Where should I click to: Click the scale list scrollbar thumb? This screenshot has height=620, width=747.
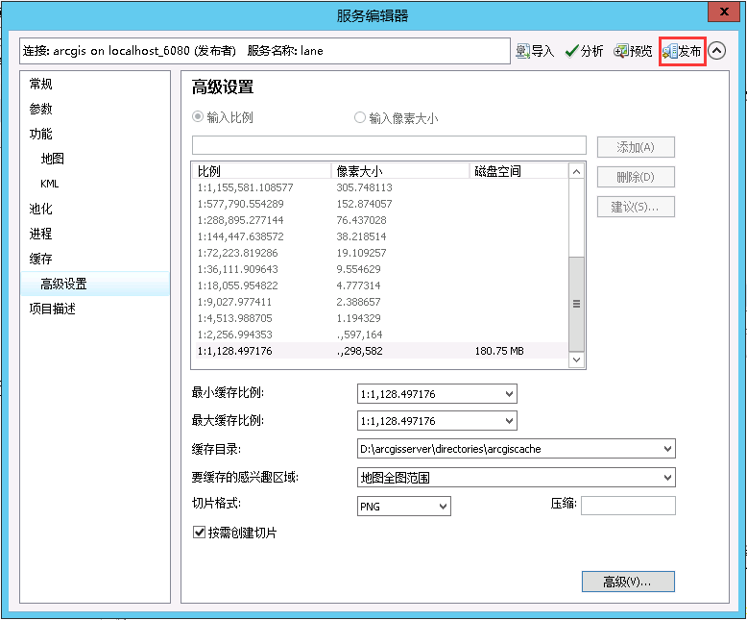[576, 305]
